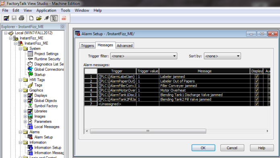Collapse the Alarms folder expander

click(21, 132)
